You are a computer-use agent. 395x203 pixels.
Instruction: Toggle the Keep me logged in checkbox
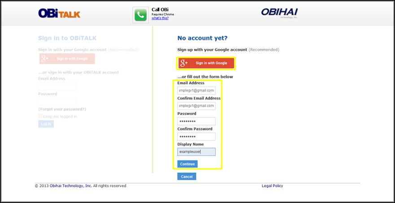point(40,116)
